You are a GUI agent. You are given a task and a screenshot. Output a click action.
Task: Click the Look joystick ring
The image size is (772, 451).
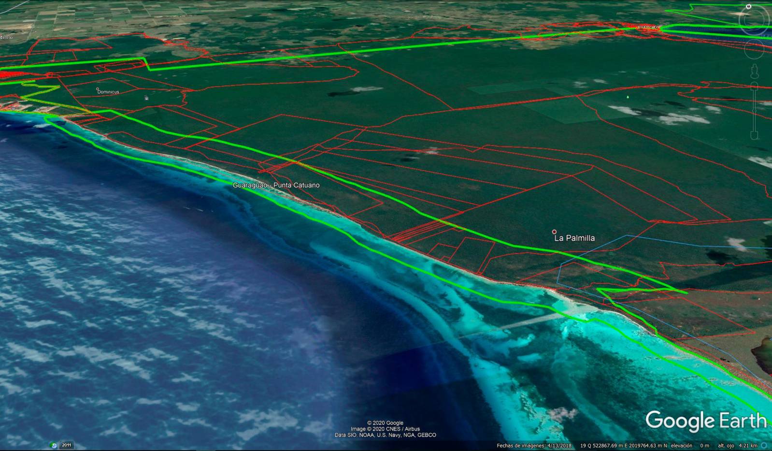(x=754, y=19)
